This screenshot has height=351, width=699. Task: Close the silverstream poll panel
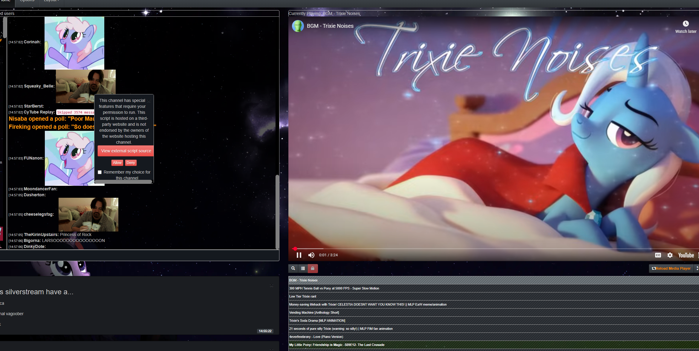[271, 286]
